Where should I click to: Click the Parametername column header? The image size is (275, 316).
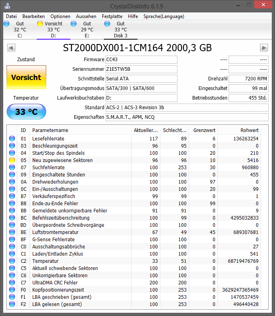(x=80, y=130)
